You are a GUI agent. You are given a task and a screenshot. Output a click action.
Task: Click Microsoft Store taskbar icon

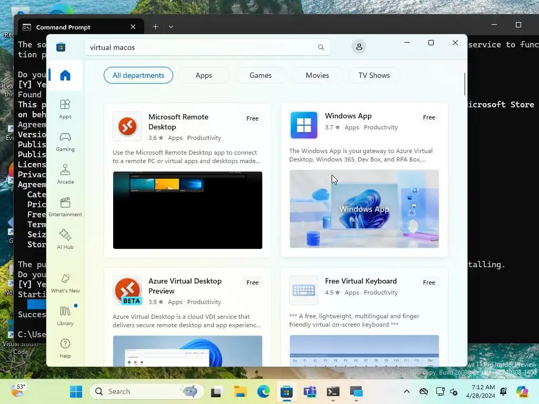coord(286,391)
